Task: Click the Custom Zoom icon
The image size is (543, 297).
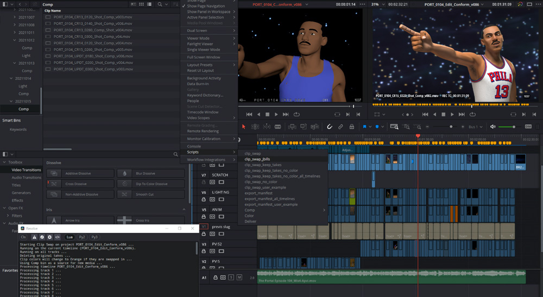Action: [418, 127]
